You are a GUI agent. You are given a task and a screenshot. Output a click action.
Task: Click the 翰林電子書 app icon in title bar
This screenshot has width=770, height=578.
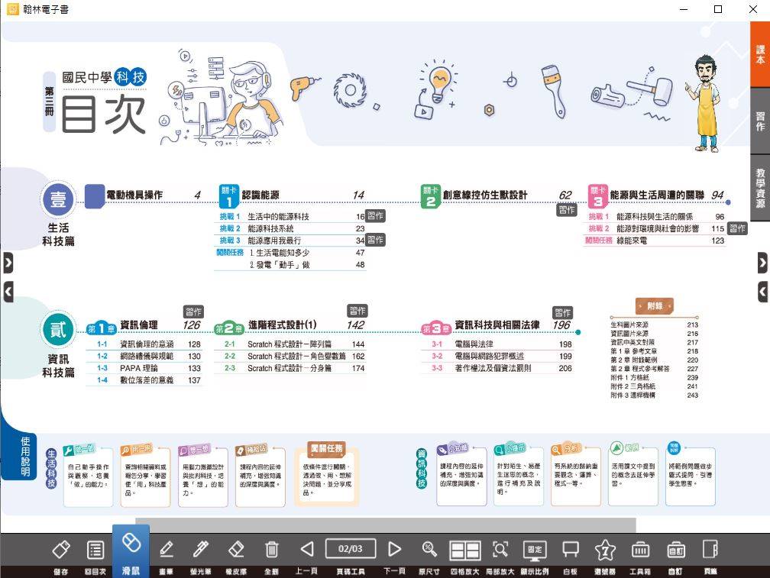[x=12, y=9]
